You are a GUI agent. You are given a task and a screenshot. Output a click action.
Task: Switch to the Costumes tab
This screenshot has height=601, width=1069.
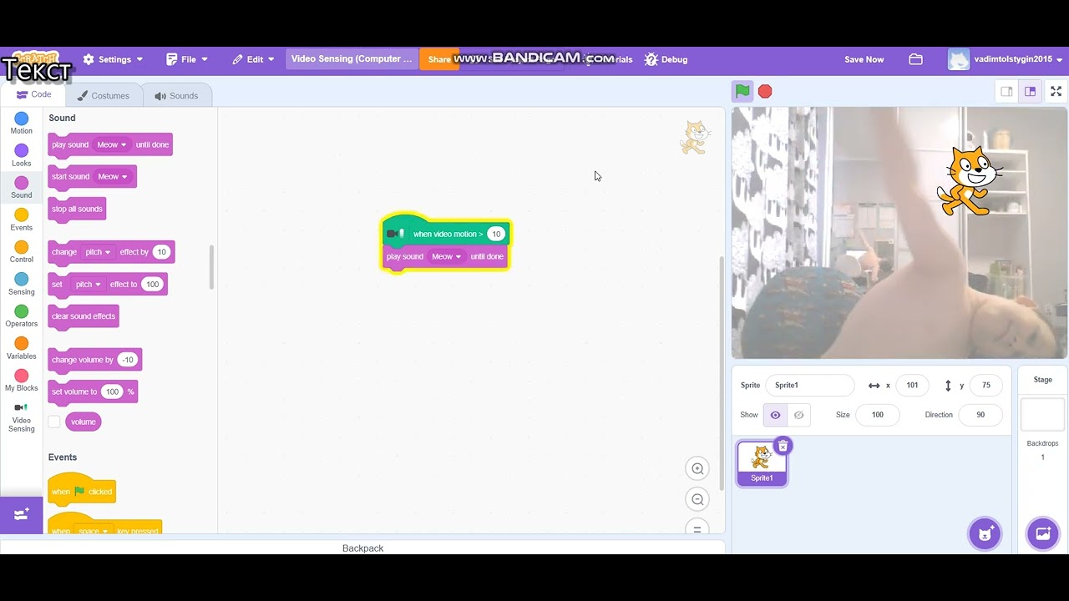(104, 95)
